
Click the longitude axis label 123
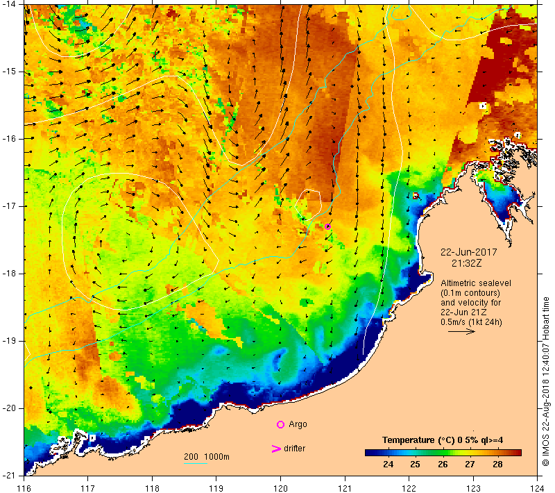pyautogui.click(x=473, y=488)
